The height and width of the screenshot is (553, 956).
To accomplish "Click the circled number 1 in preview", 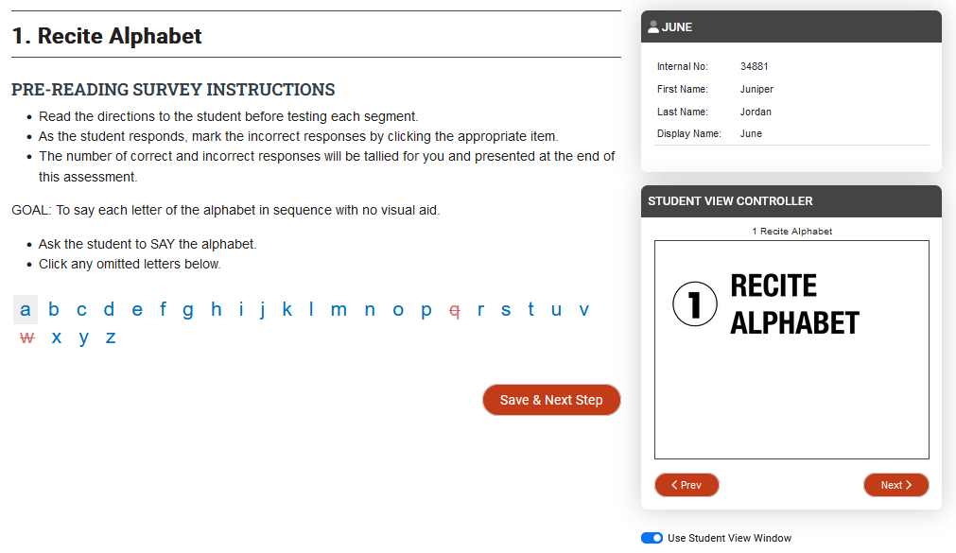I will (x=695, y=304).
